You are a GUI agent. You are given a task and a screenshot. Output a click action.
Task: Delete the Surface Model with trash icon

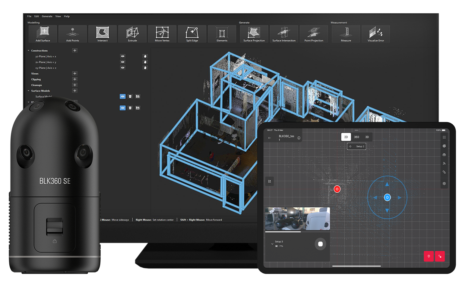point(130,97)
